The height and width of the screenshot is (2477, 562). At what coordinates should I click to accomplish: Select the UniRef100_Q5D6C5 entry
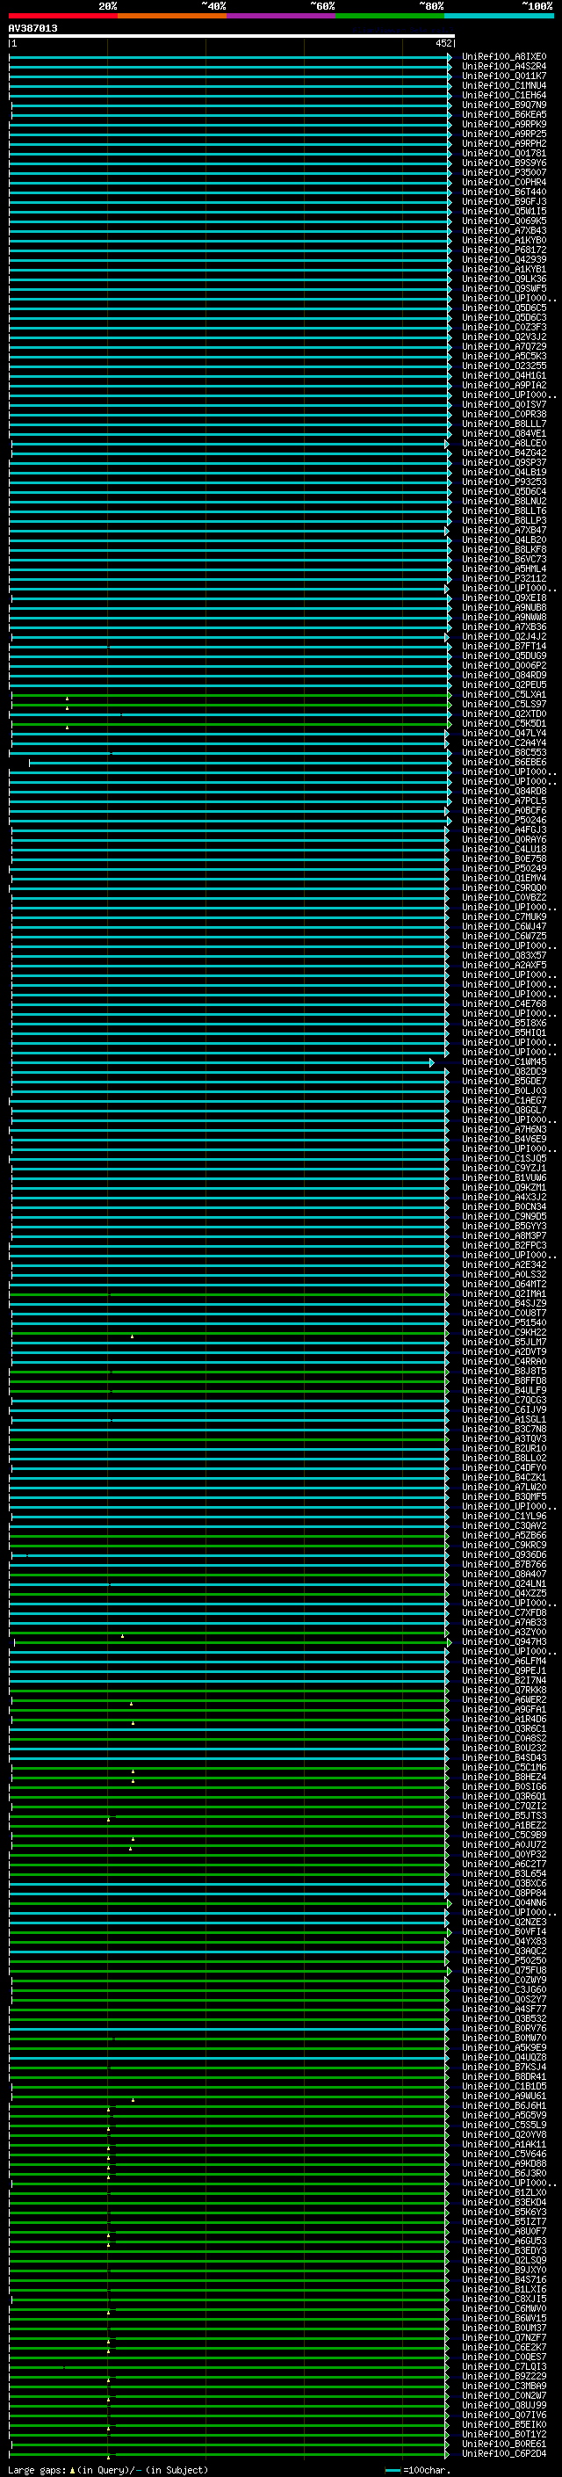(504, 308)
